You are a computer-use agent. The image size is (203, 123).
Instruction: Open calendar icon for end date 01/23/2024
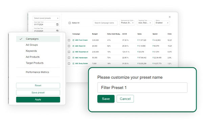pyautogui.click(x=57, y=31)
